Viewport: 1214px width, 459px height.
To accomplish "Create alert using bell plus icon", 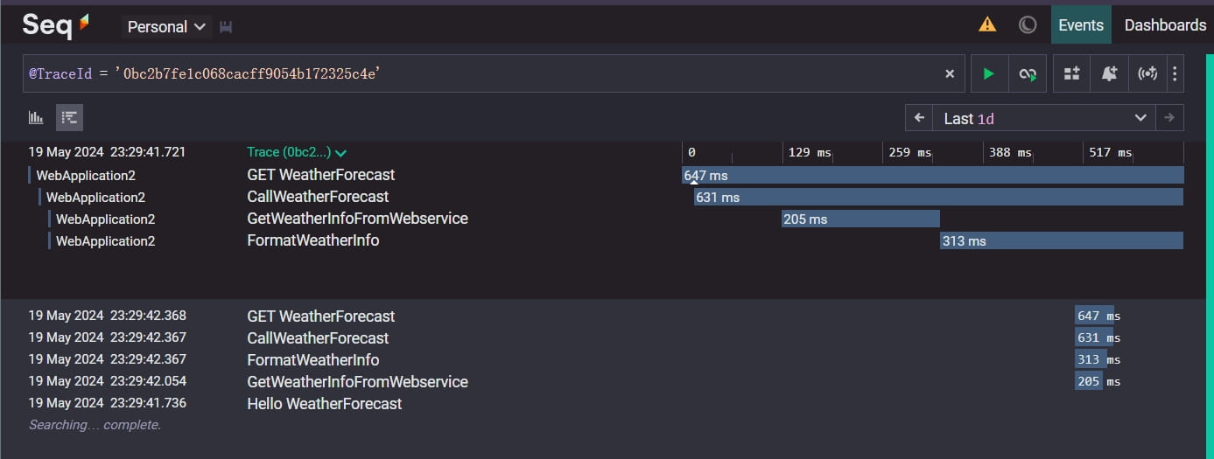I will [x=1110, y=74].
